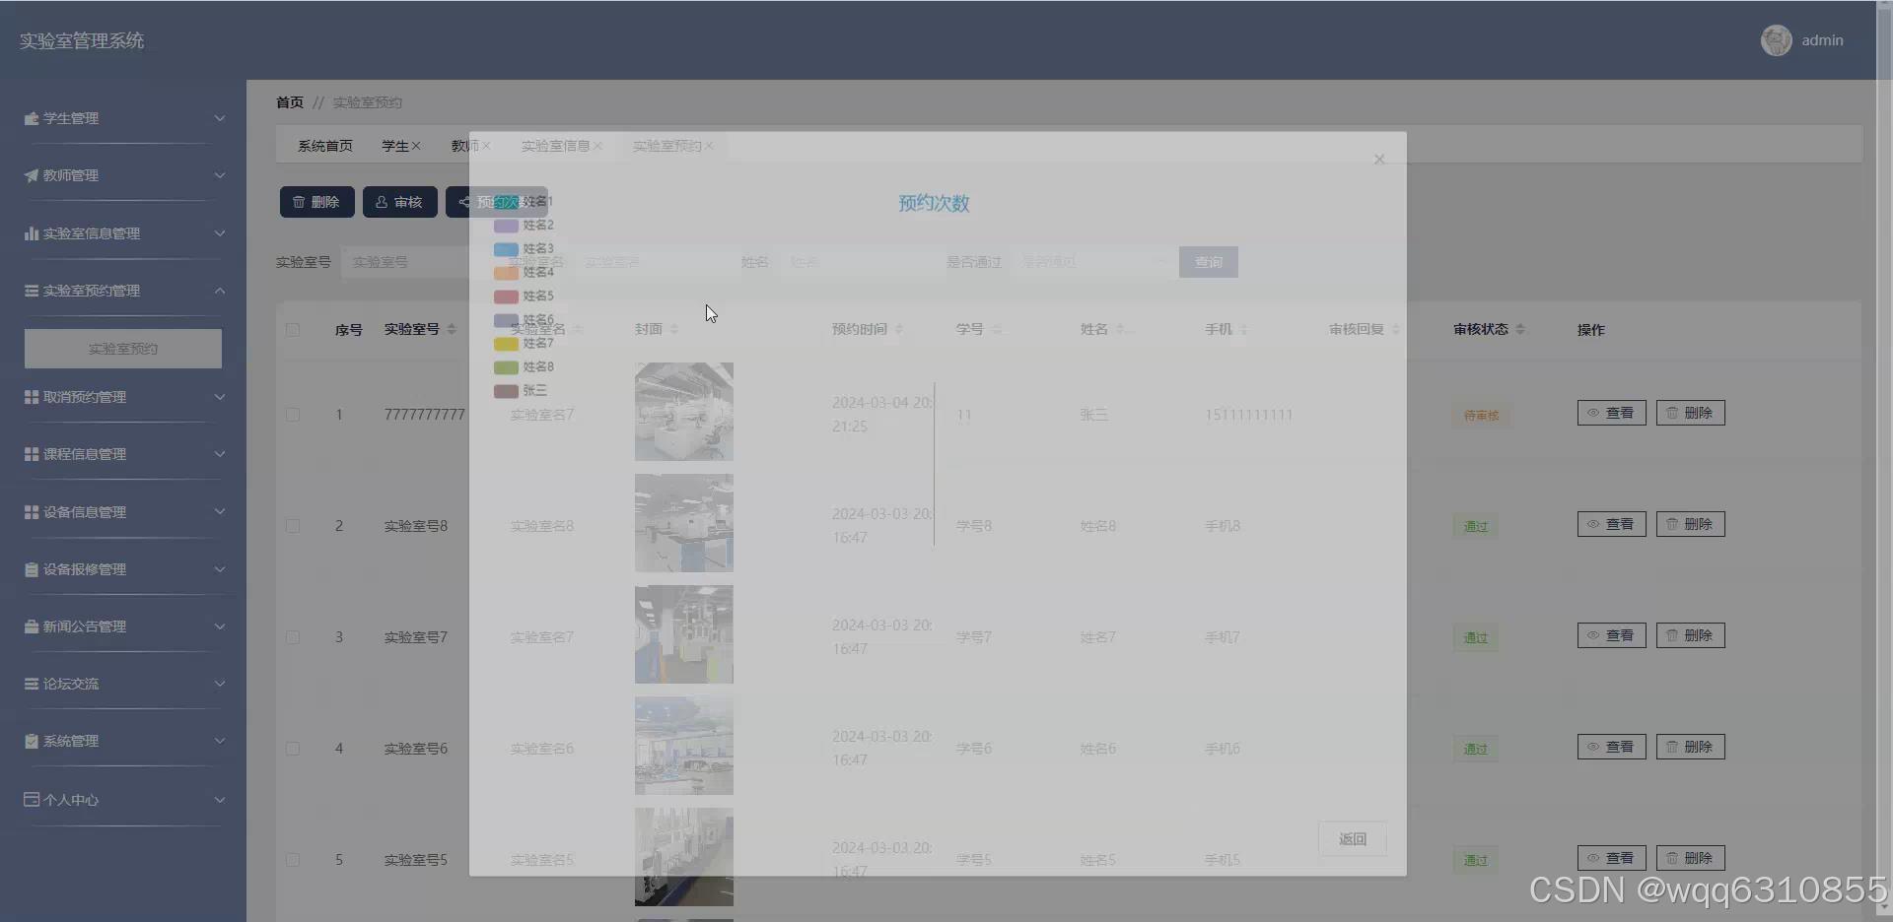
Task: Click the 新闻公告管理 briefcase icon
Action: (32, 626)
